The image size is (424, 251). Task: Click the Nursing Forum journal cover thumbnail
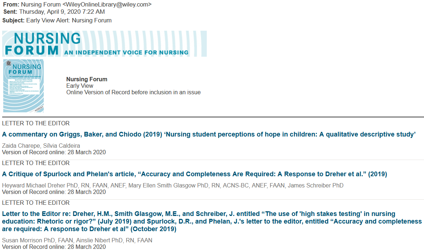point(23,86)
